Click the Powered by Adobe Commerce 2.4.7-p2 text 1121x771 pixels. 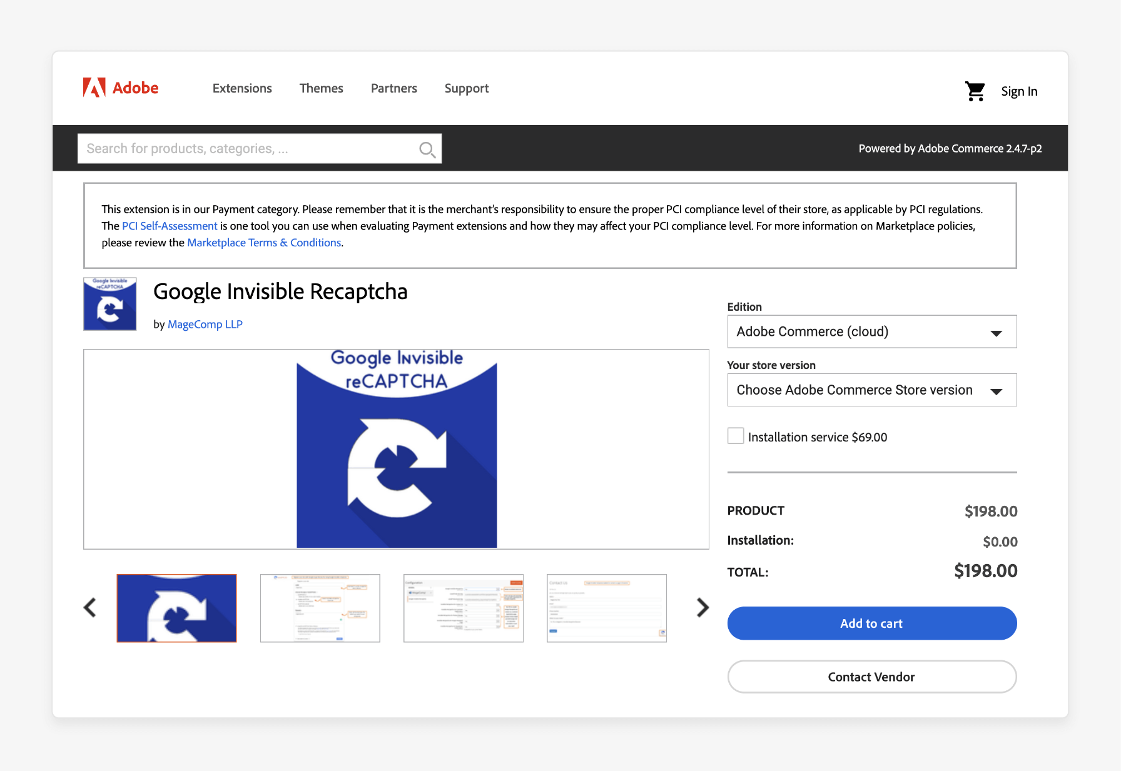click(950, 149)
